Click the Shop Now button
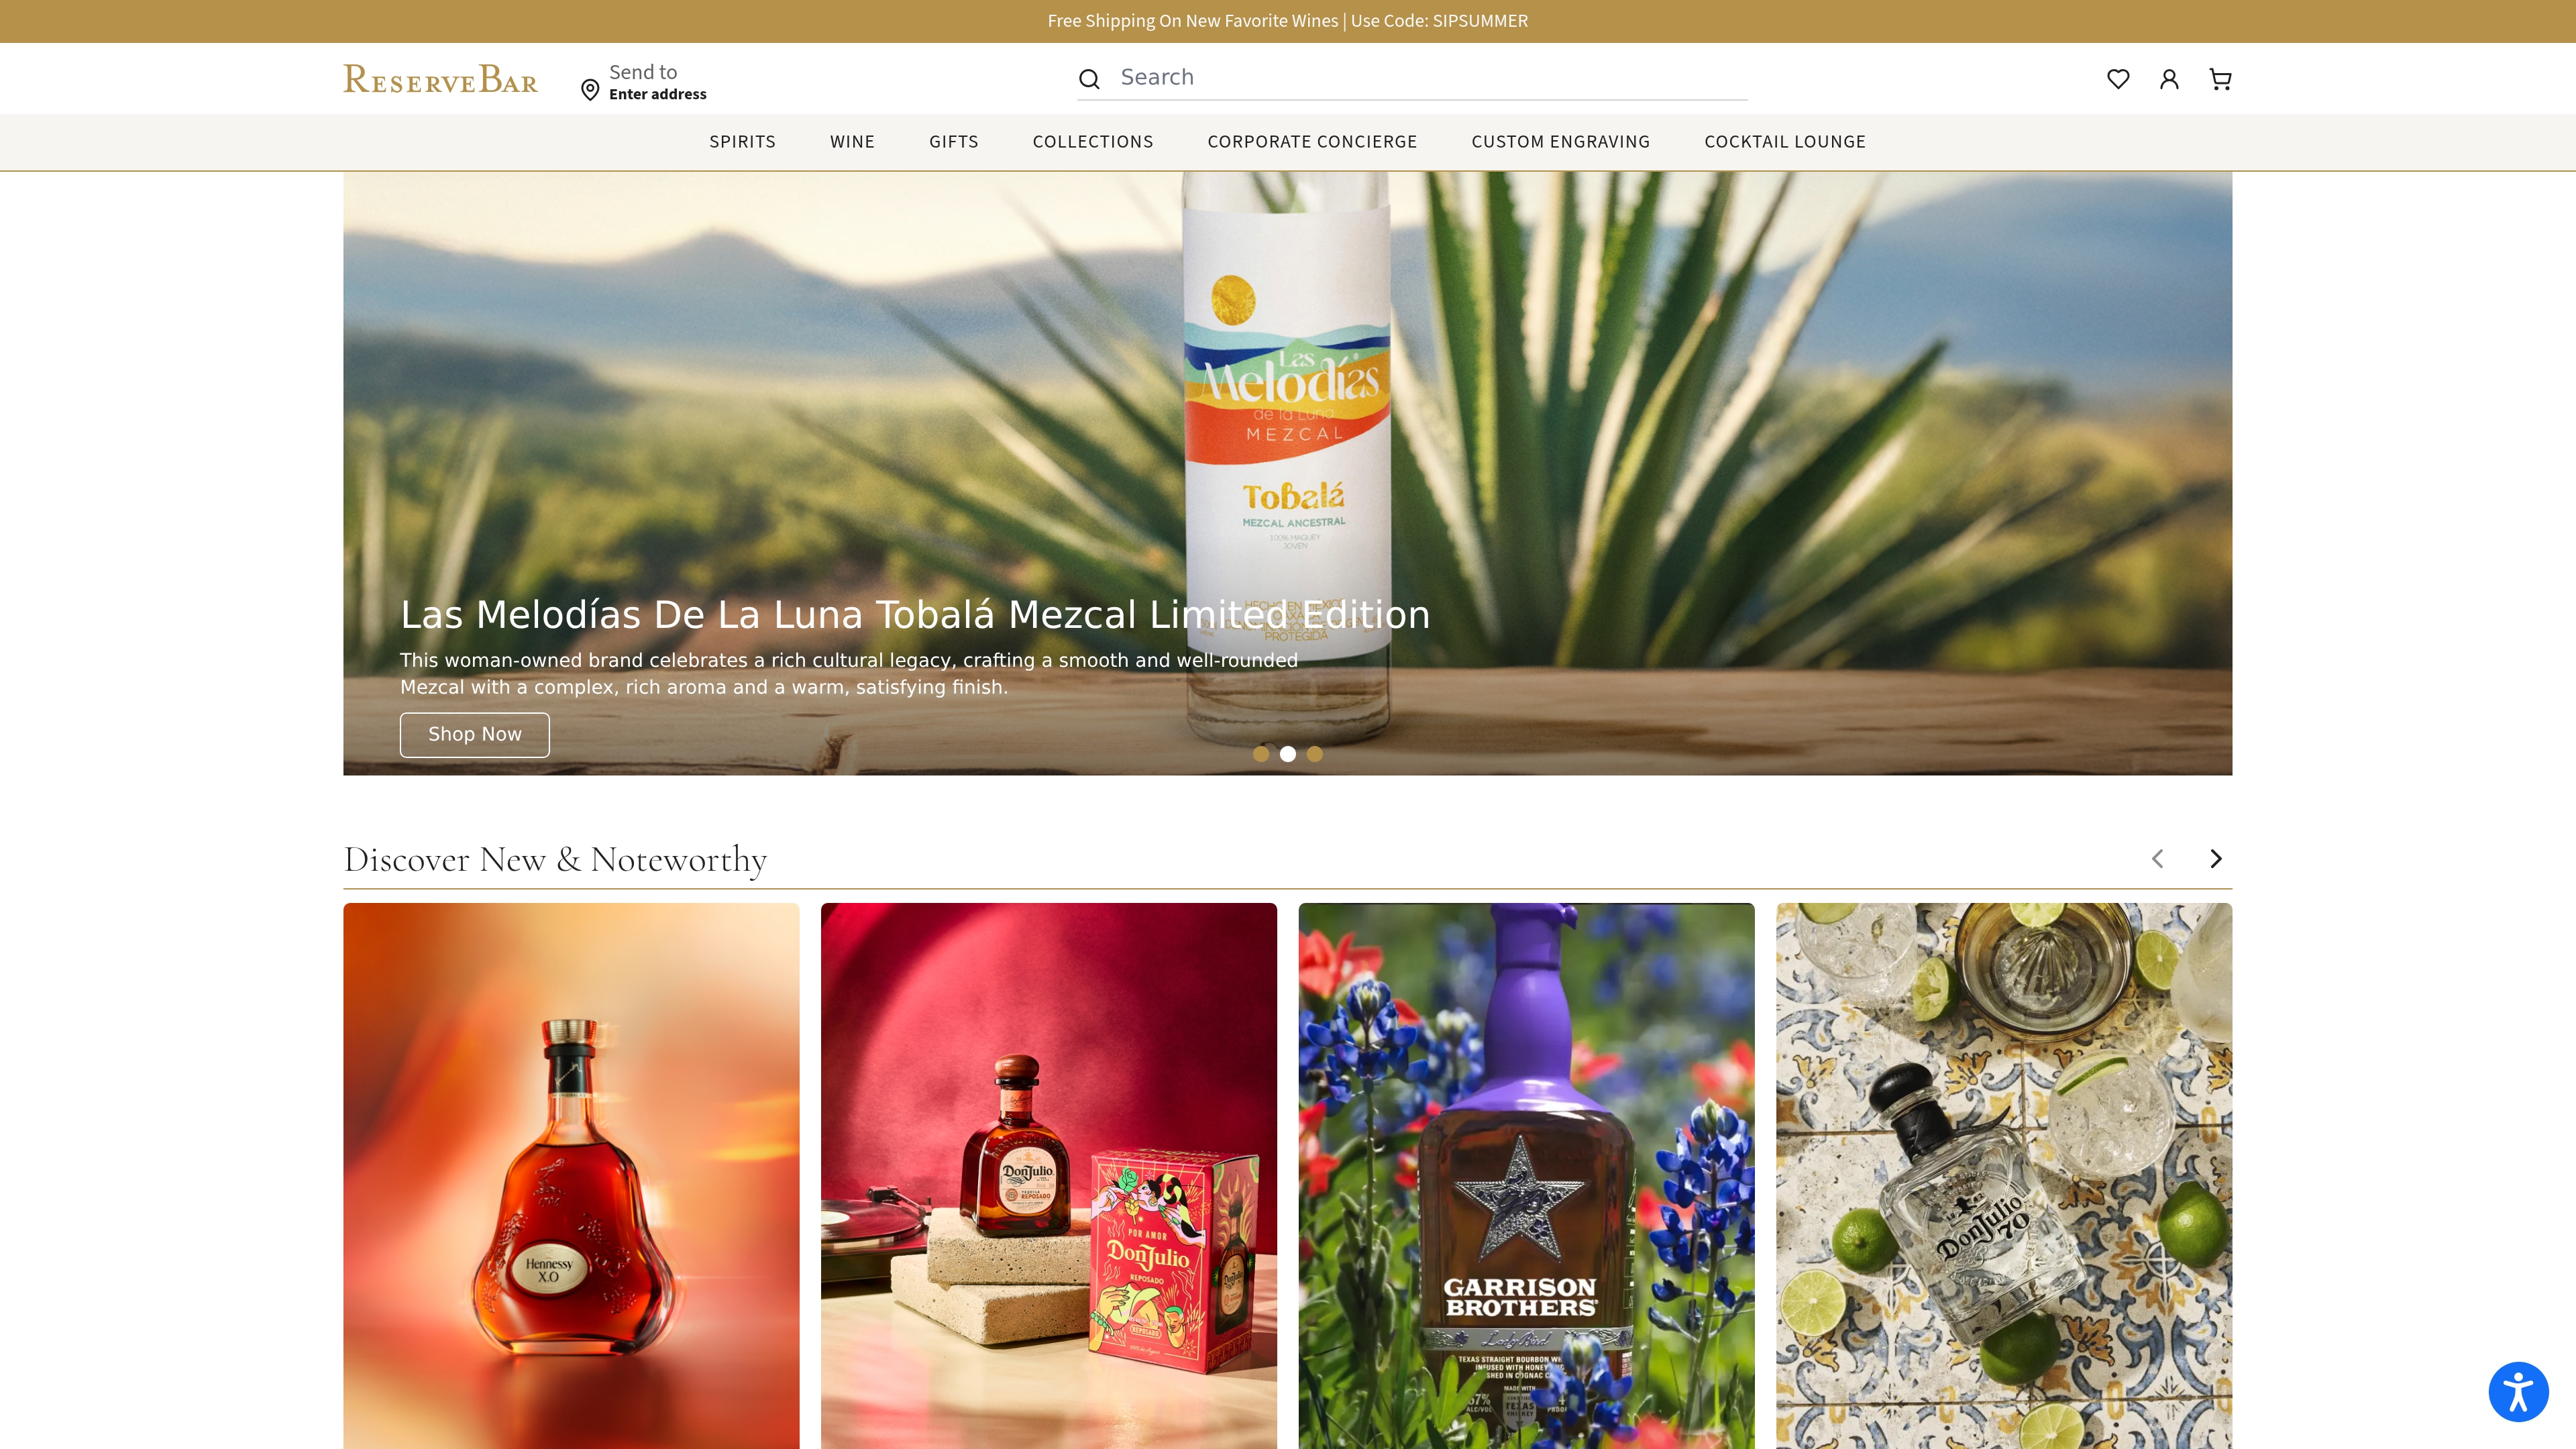This screenshot has width=2576, height=1449. point(474,734)
